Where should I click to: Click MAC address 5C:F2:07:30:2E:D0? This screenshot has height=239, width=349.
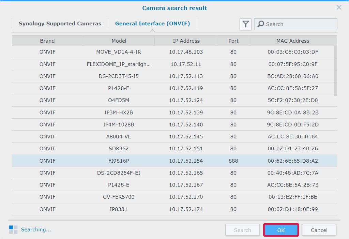point(293,101)
